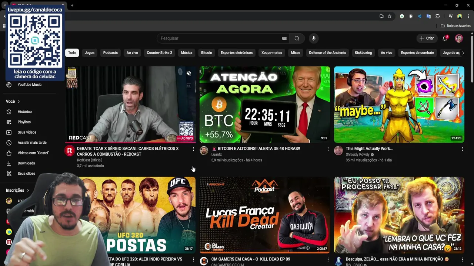474x266 pixels.
Task: Open the Luanfx channel link
Action: click(x=217, y=154)
